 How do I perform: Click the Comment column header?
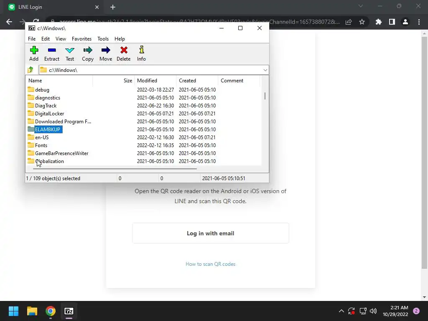pos(239,81)
